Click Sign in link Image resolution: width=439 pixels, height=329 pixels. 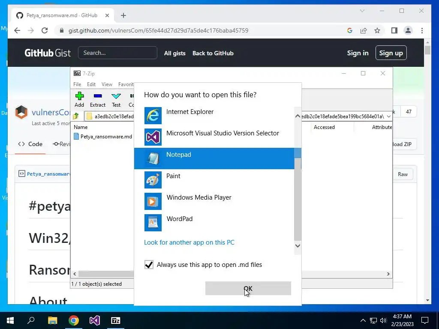[358, 53]
